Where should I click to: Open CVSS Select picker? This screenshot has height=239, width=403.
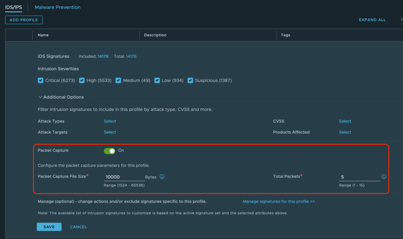(345, 121)
